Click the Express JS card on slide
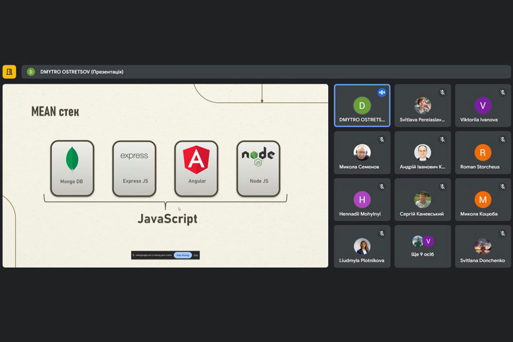513x342 pixels. click(134, 168)
